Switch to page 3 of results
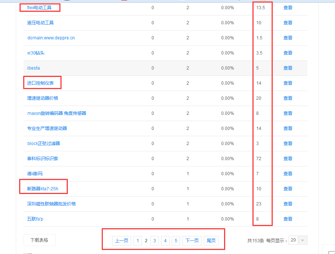 click(x=154, y=241)
